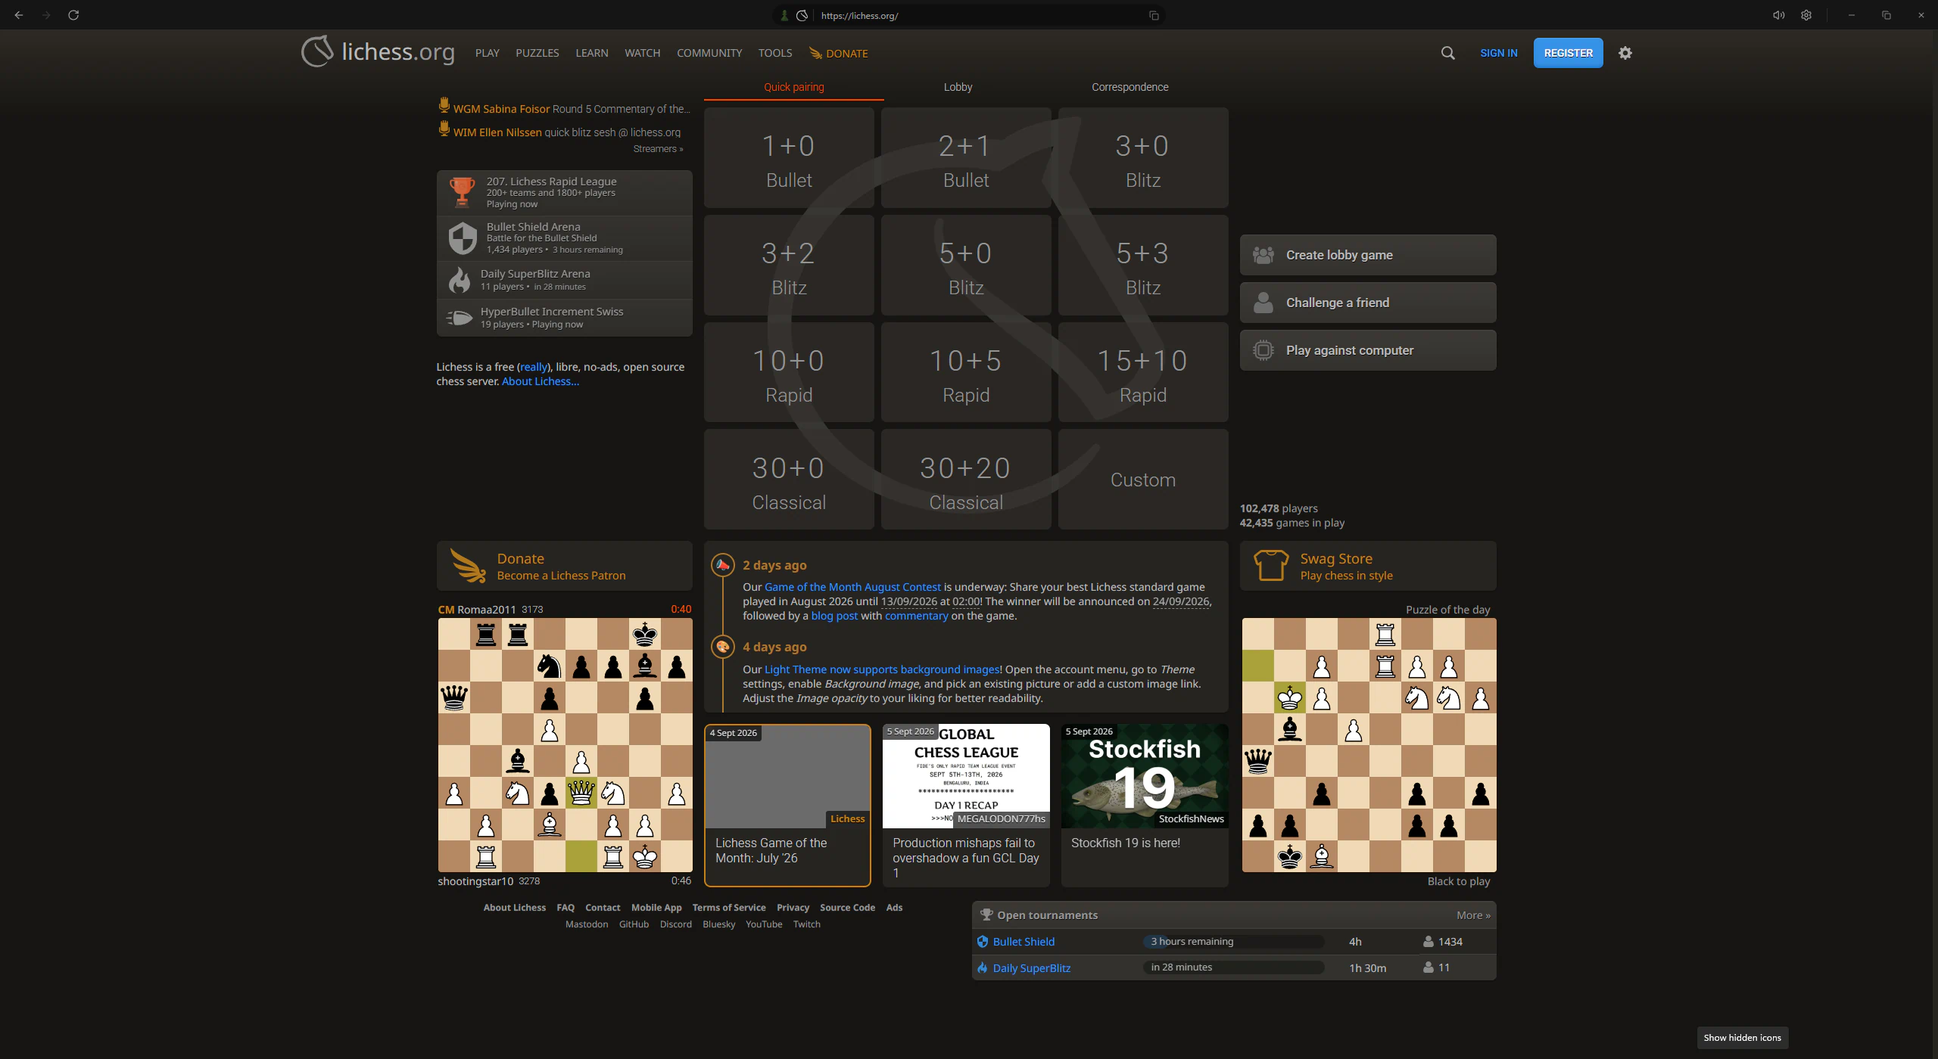Click the in 28 minutes progress bar
This screenshot has width=1938, height=1059.
[x=1233, y=967]
